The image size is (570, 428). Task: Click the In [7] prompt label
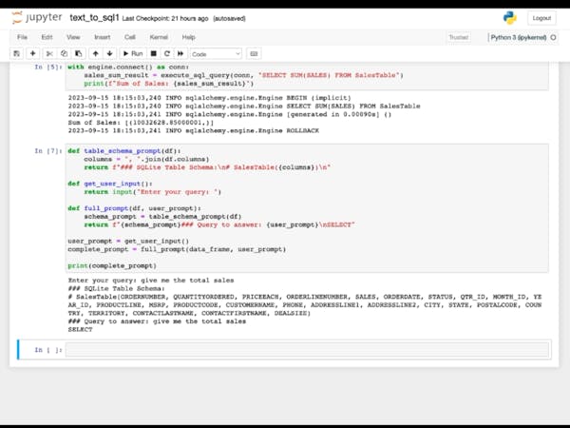pos(48,150)
